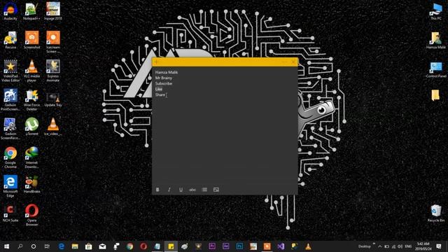
Task: Click the 'Share' line in note
Action: coord(160,95)
